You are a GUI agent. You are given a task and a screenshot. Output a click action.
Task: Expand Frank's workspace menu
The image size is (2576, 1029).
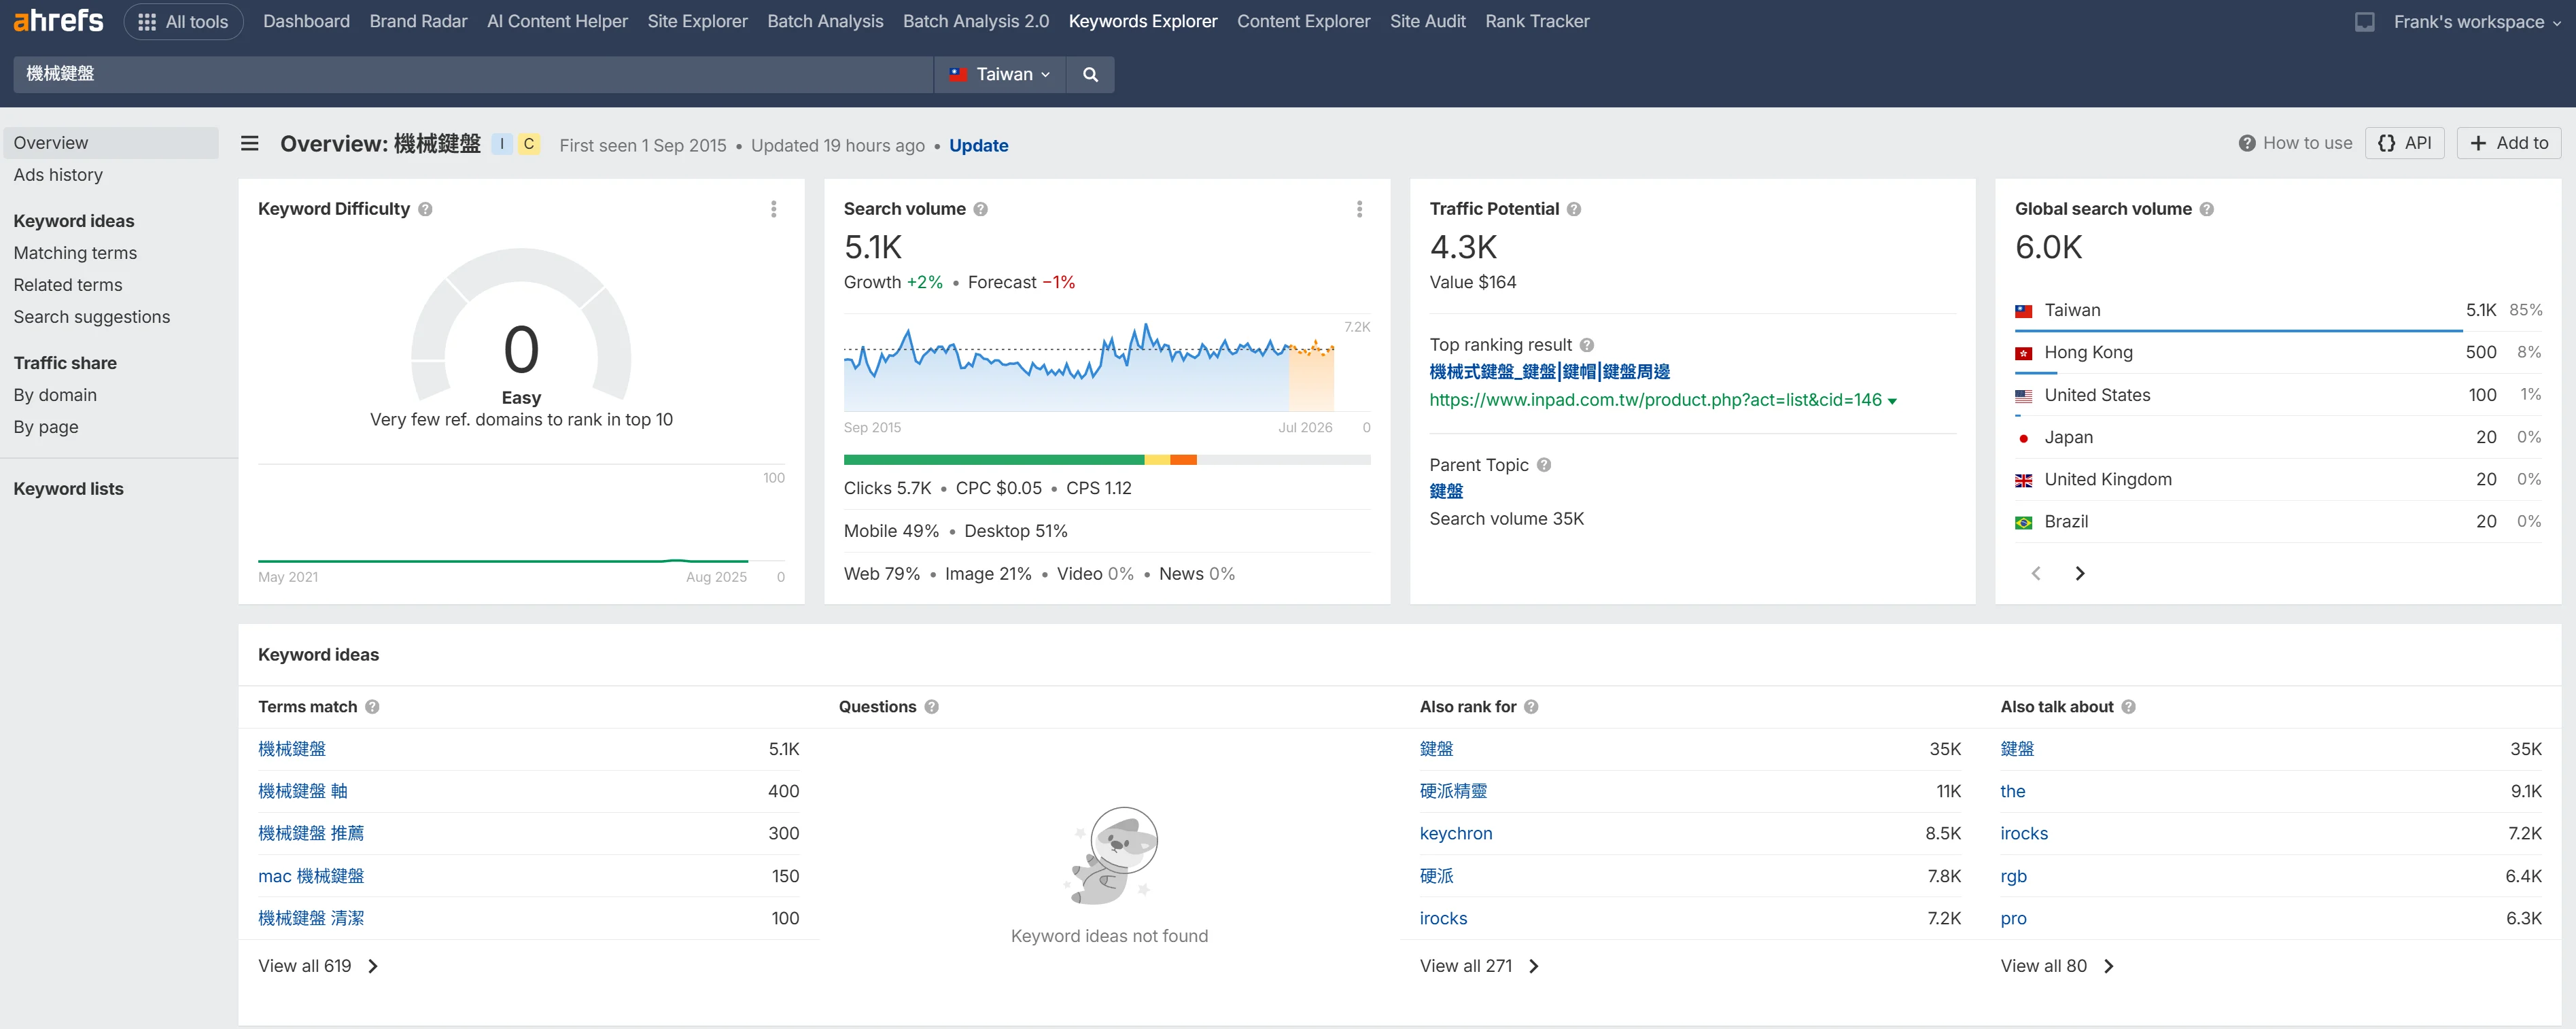pyautogui.click(x=2476, y=21)
